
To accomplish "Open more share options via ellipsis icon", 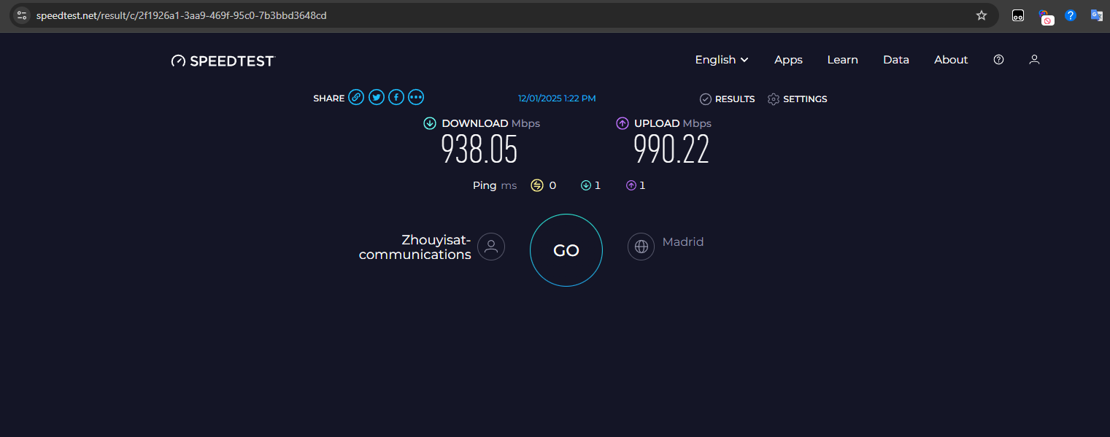I will [x=416, y=96].
